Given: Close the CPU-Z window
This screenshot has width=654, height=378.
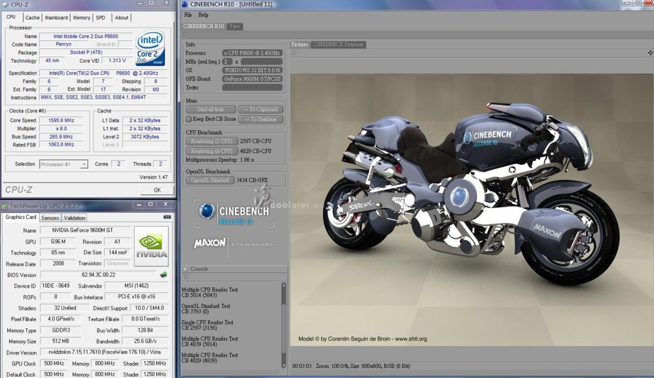Looking at the screenshot, I should pyautogui.click(x=166, y=3).
